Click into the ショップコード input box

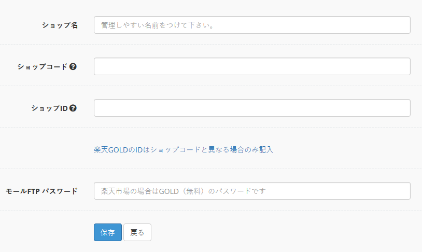coord(252,66)
